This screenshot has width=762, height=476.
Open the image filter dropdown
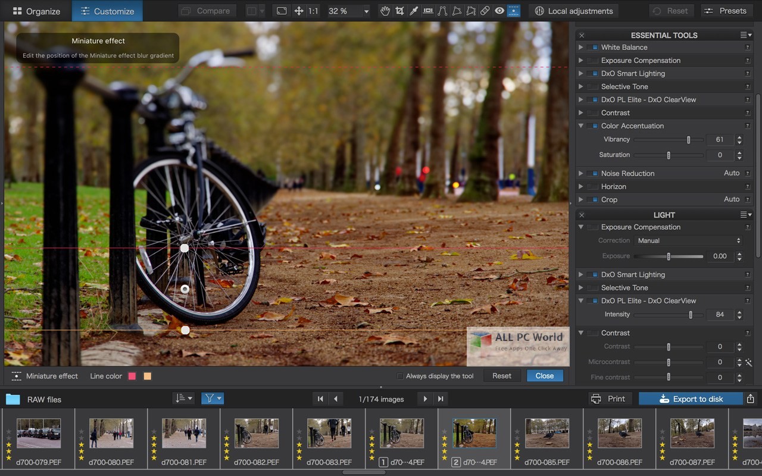[213, 399]
